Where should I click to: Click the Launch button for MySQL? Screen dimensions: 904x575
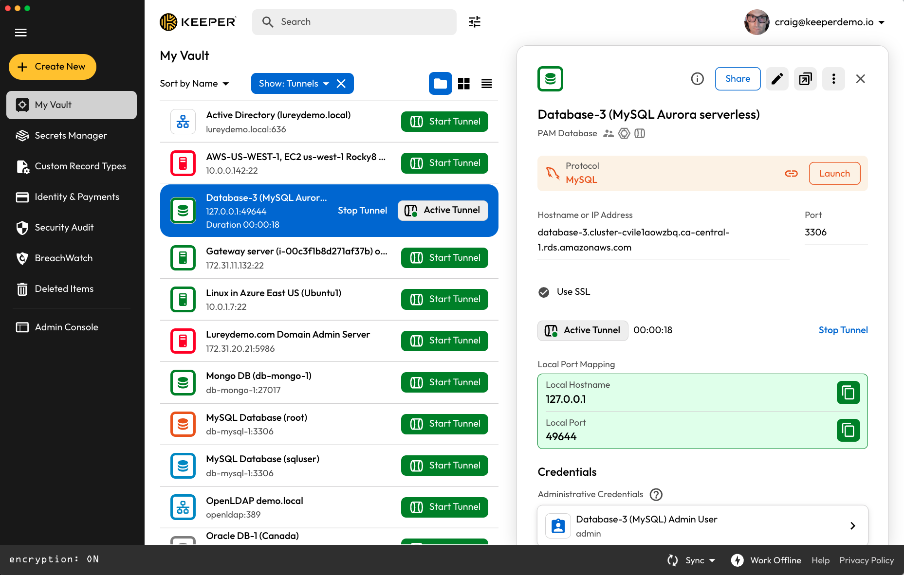tap(834, 174)
